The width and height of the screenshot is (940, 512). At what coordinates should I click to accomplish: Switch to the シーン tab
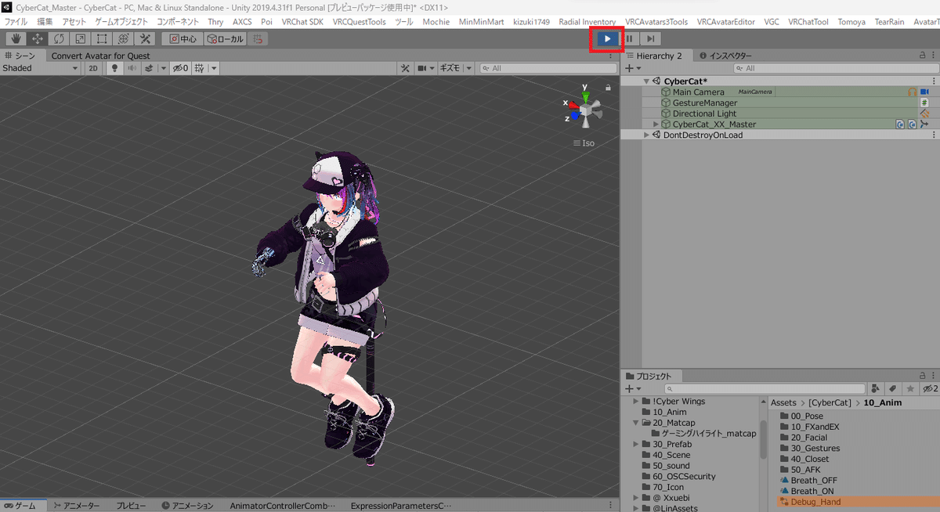(22, 56)
